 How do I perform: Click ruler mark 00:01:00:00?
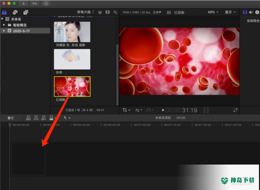(x=142, y=125)
